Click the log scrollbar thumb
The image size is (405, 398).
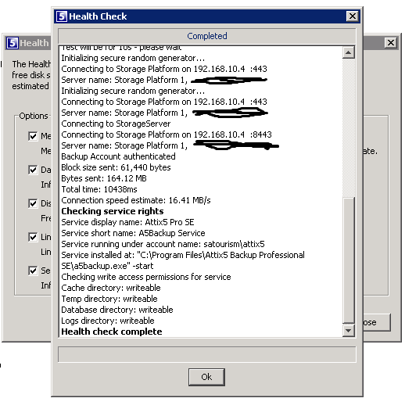349,260
